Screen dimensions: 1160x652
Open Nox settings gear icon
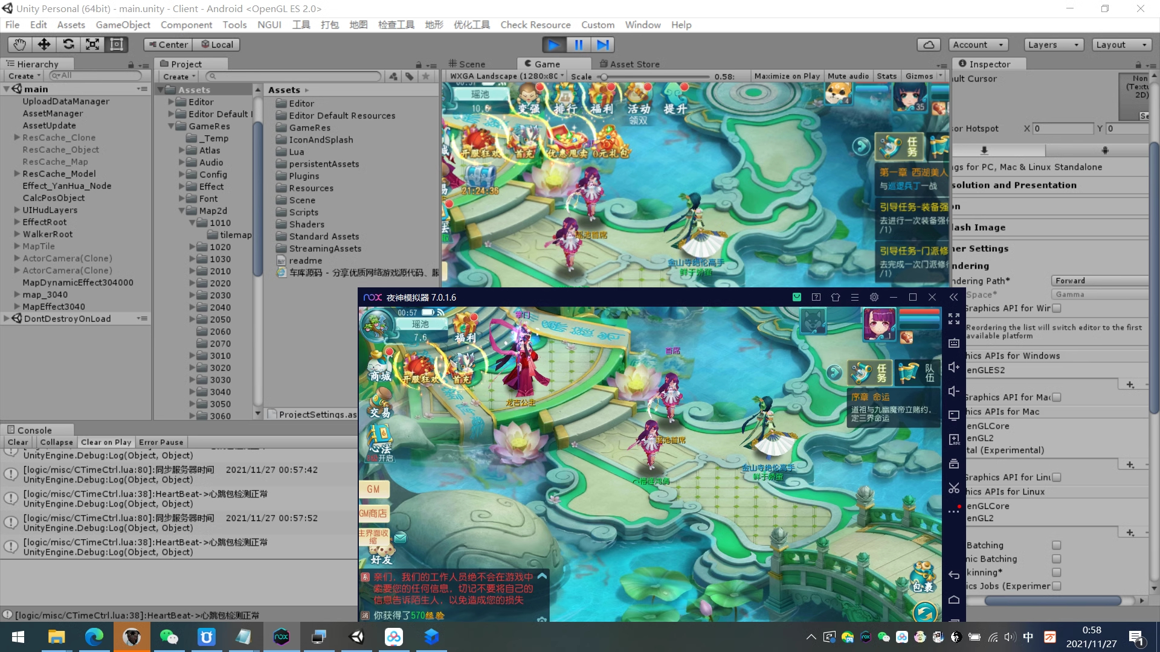tap(874, 297)
